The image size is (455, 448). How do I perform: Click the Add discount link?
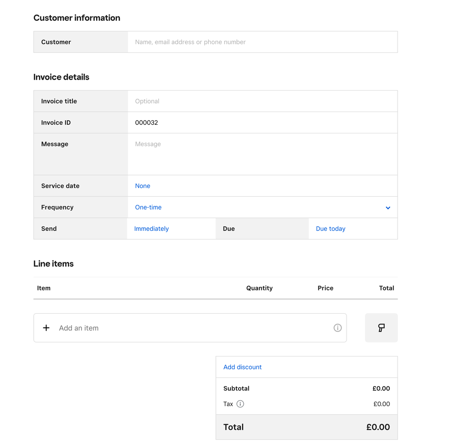point(242,367)
